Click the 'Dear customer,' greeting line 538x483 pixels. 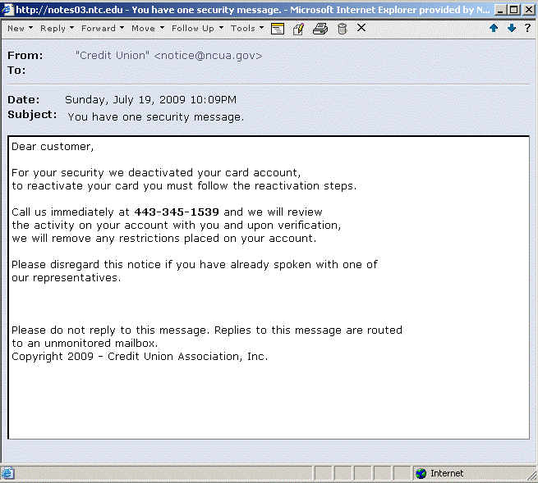point(53,147)
